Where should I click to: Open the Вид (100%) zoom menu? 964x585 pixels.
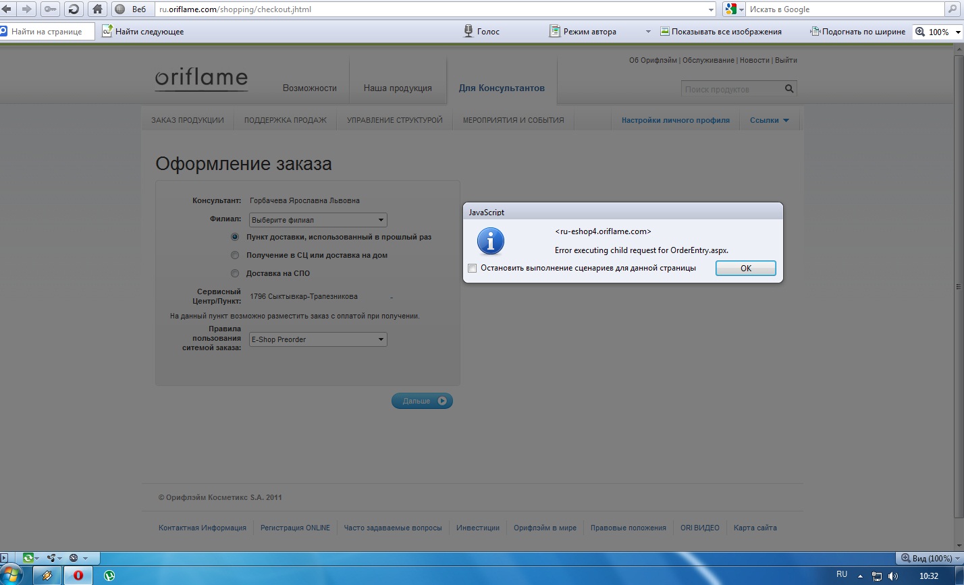click(928, 558)
